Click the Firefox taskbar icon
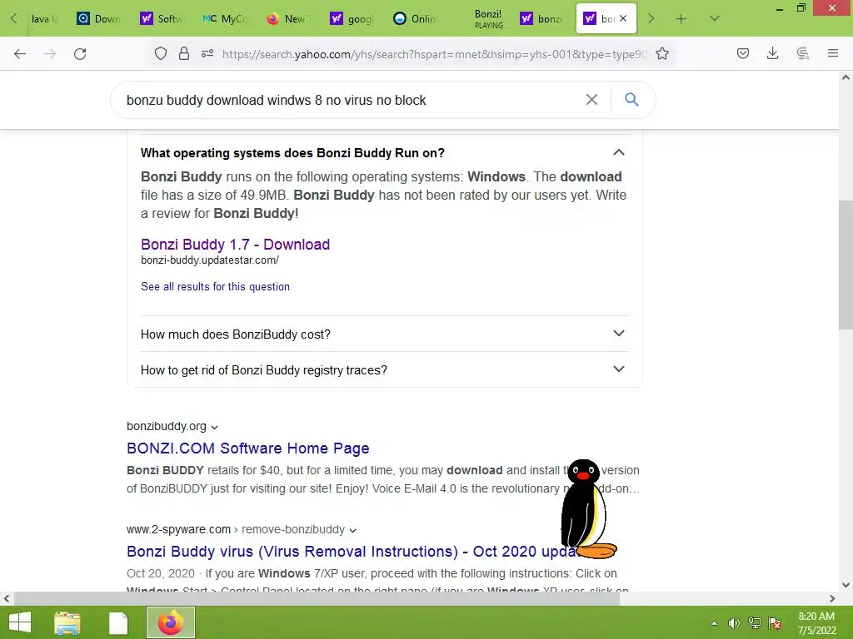The height and width of the screenshot is (639, 853). coord(171,622)
